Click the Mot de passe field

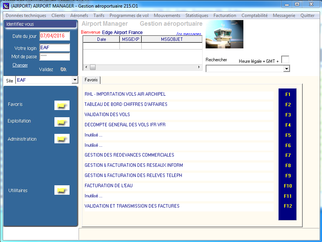pos(54,57)
